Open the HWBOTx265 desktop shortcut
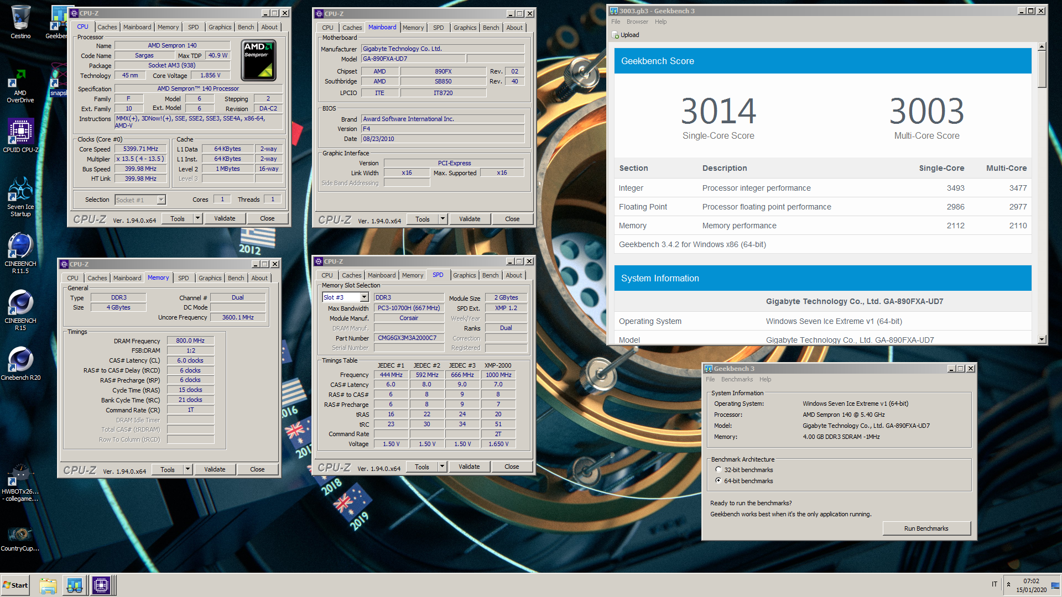The width and height of the screenshot is (1062, 597). click(20, 483)
